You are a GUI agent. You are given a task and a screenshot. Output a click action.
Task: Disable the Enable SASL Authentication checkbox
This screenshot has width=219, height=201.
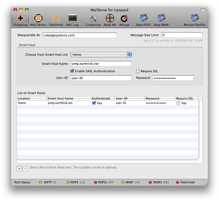pyautogui.click(x=72, y=71)
